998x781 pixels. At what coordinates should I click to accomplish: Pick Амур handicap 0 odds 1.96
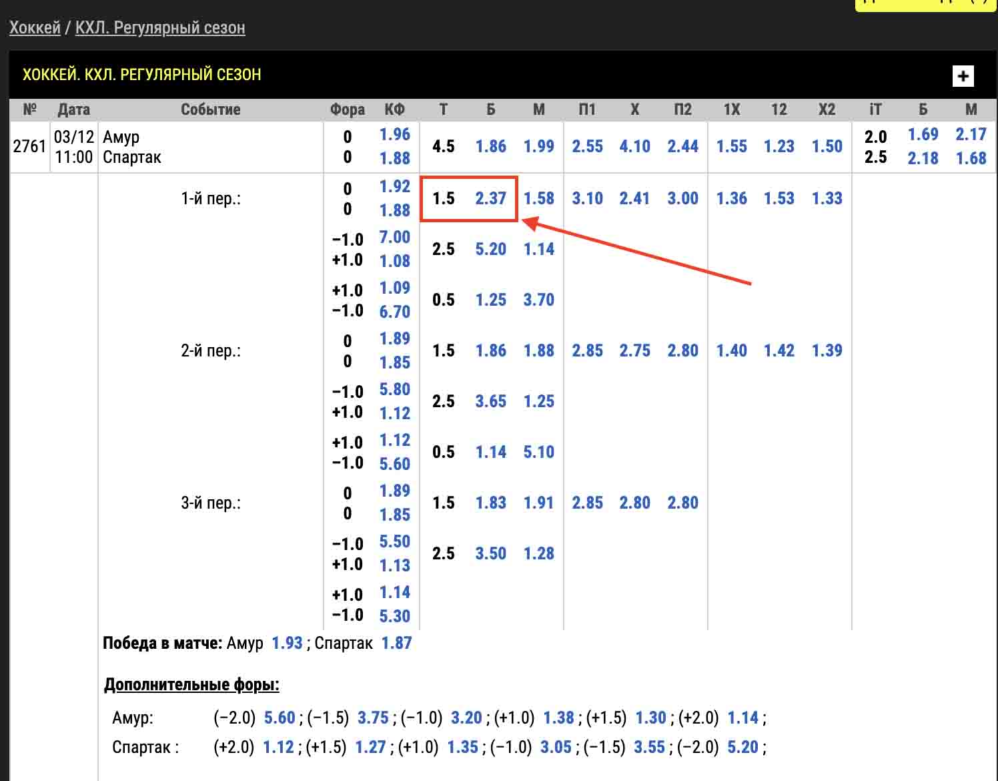point(395,134)
